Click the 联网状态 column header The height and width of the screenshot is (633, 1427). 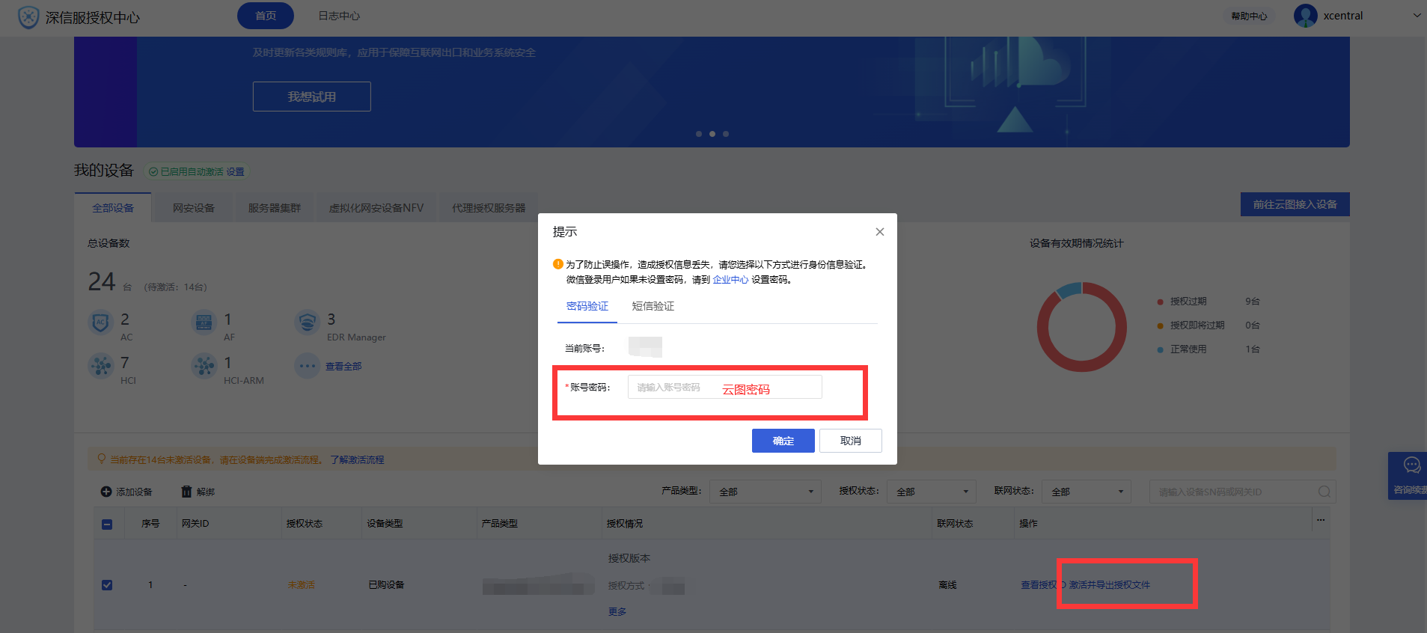(955, 524)
